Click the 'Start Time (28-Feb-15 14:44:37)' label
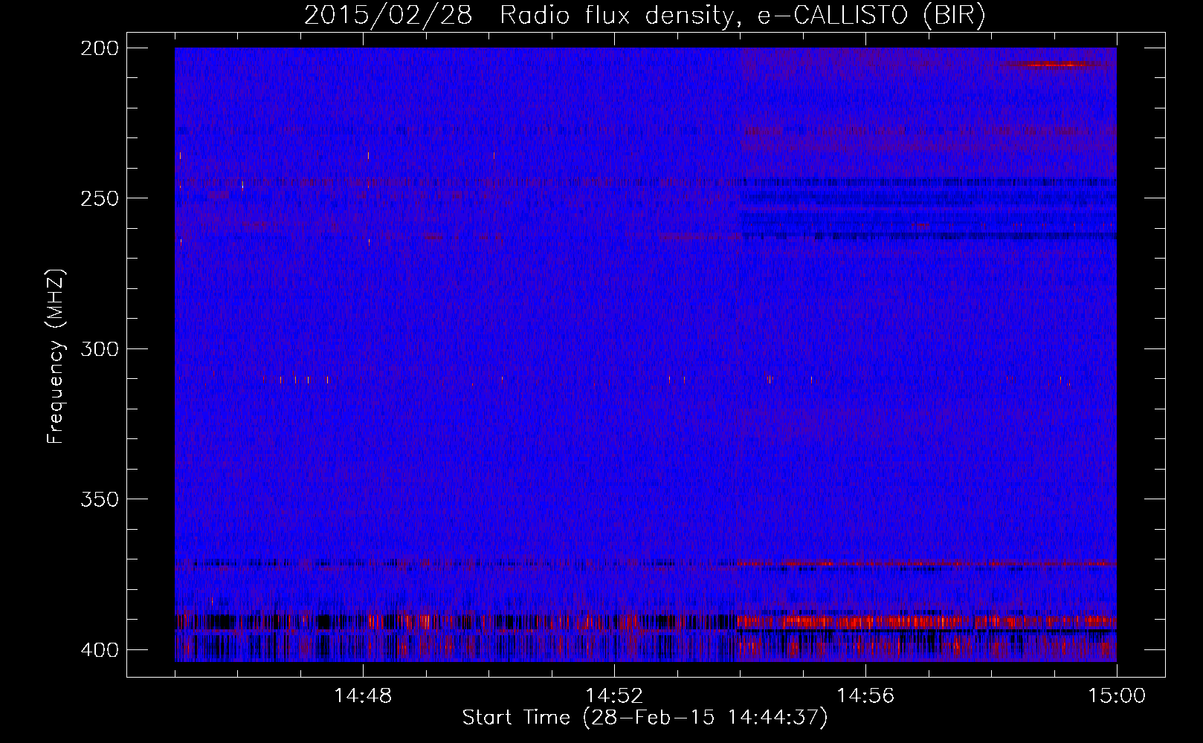The height and width of the screenshot is (743, 1203). point(645,718)
